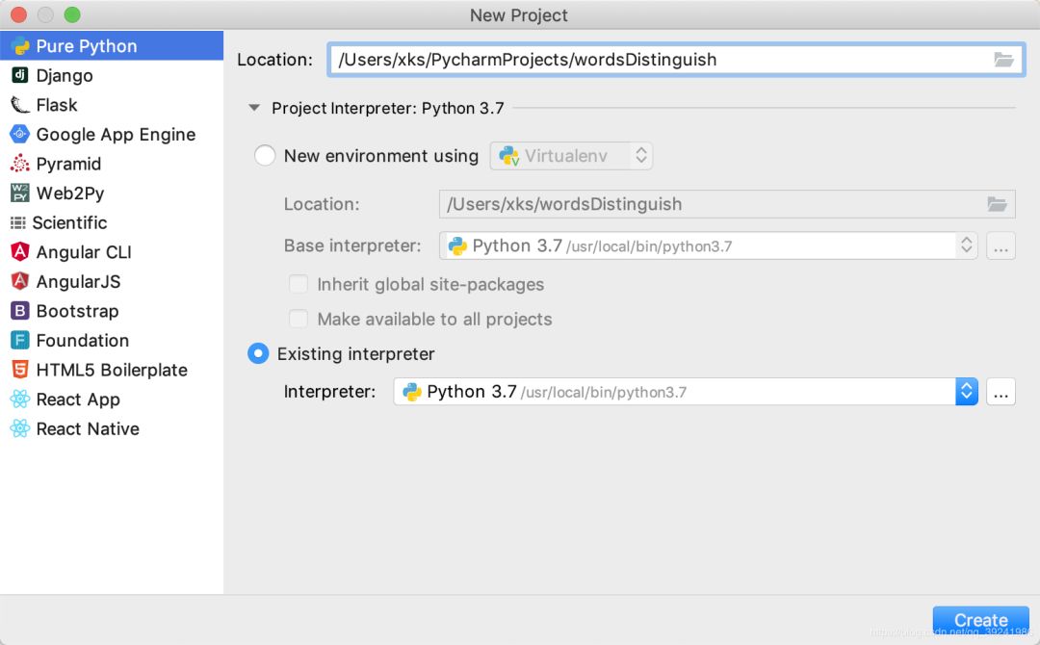Open the Base interpreter dropdown
The width and height of the screenshot is (1040, 645).
[x=708, y=245]
